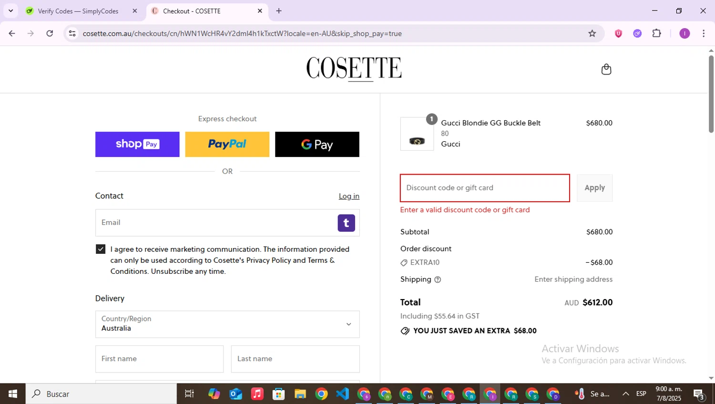Select the Checkout - COSETTE tab

click(207, 11)
